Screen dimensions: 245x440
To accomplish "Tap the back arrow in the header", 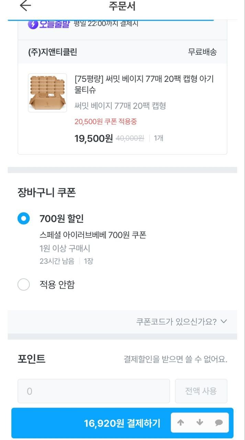I will [x=25, y=6].
